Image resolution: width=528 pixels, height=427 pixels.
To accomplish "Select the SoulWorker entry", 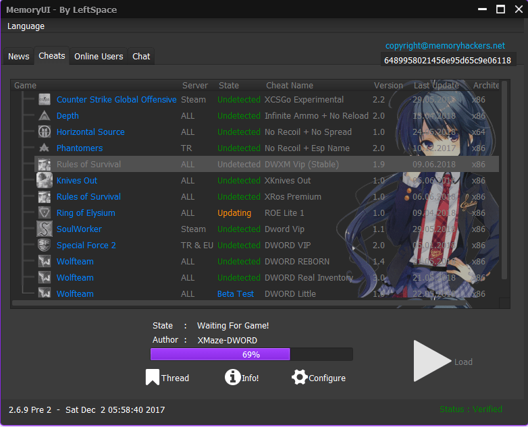I will point(79,229).
